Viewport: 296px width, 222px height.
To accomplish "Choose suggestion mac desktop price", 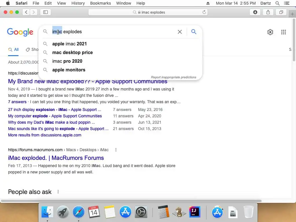I will [121, 53].
